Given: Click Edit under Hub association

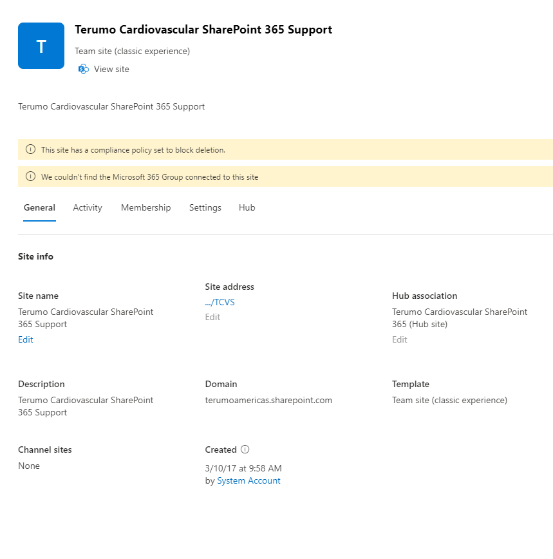Looking at the screenshot, I should click(x=399, y=339).
